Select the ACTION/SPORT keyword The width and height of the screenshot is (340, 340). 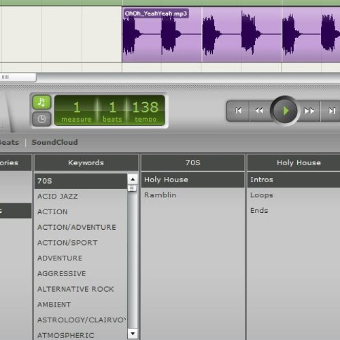pos(81,243)
